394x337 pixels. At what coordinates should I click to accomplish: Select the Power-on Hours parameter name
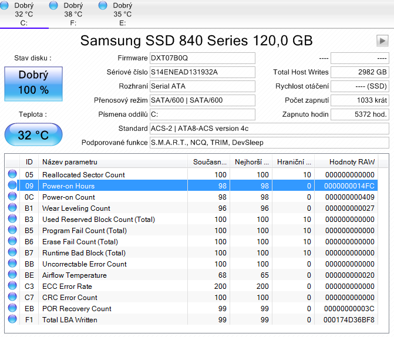click(x=68, y=186)
